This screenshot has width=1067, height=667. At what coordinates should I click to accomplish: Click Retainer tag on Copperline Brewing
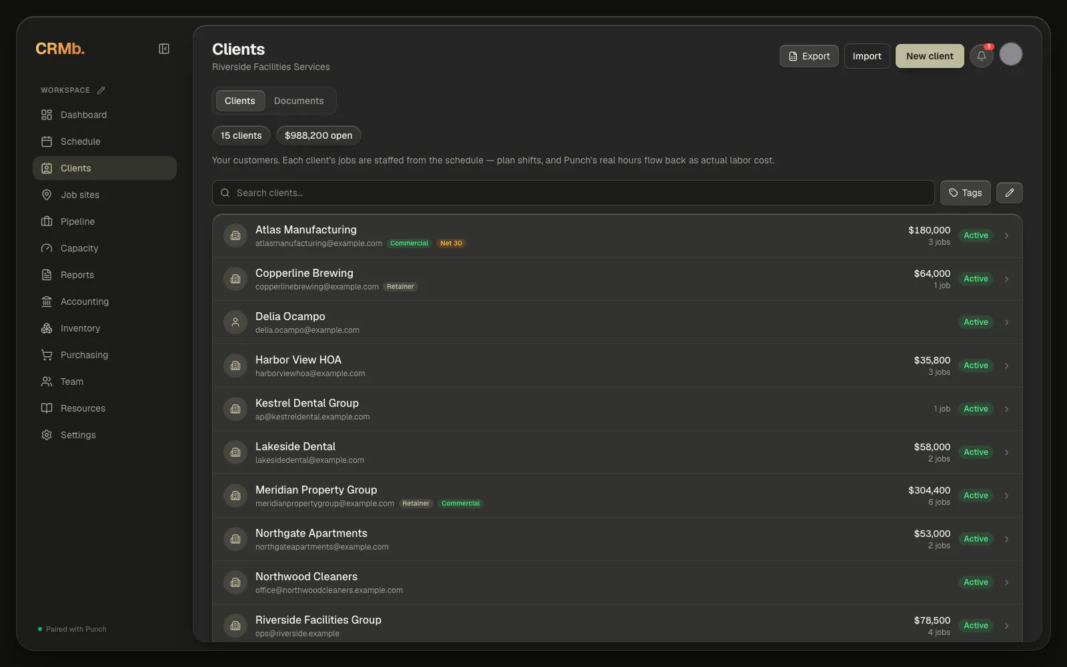[400, 287]
